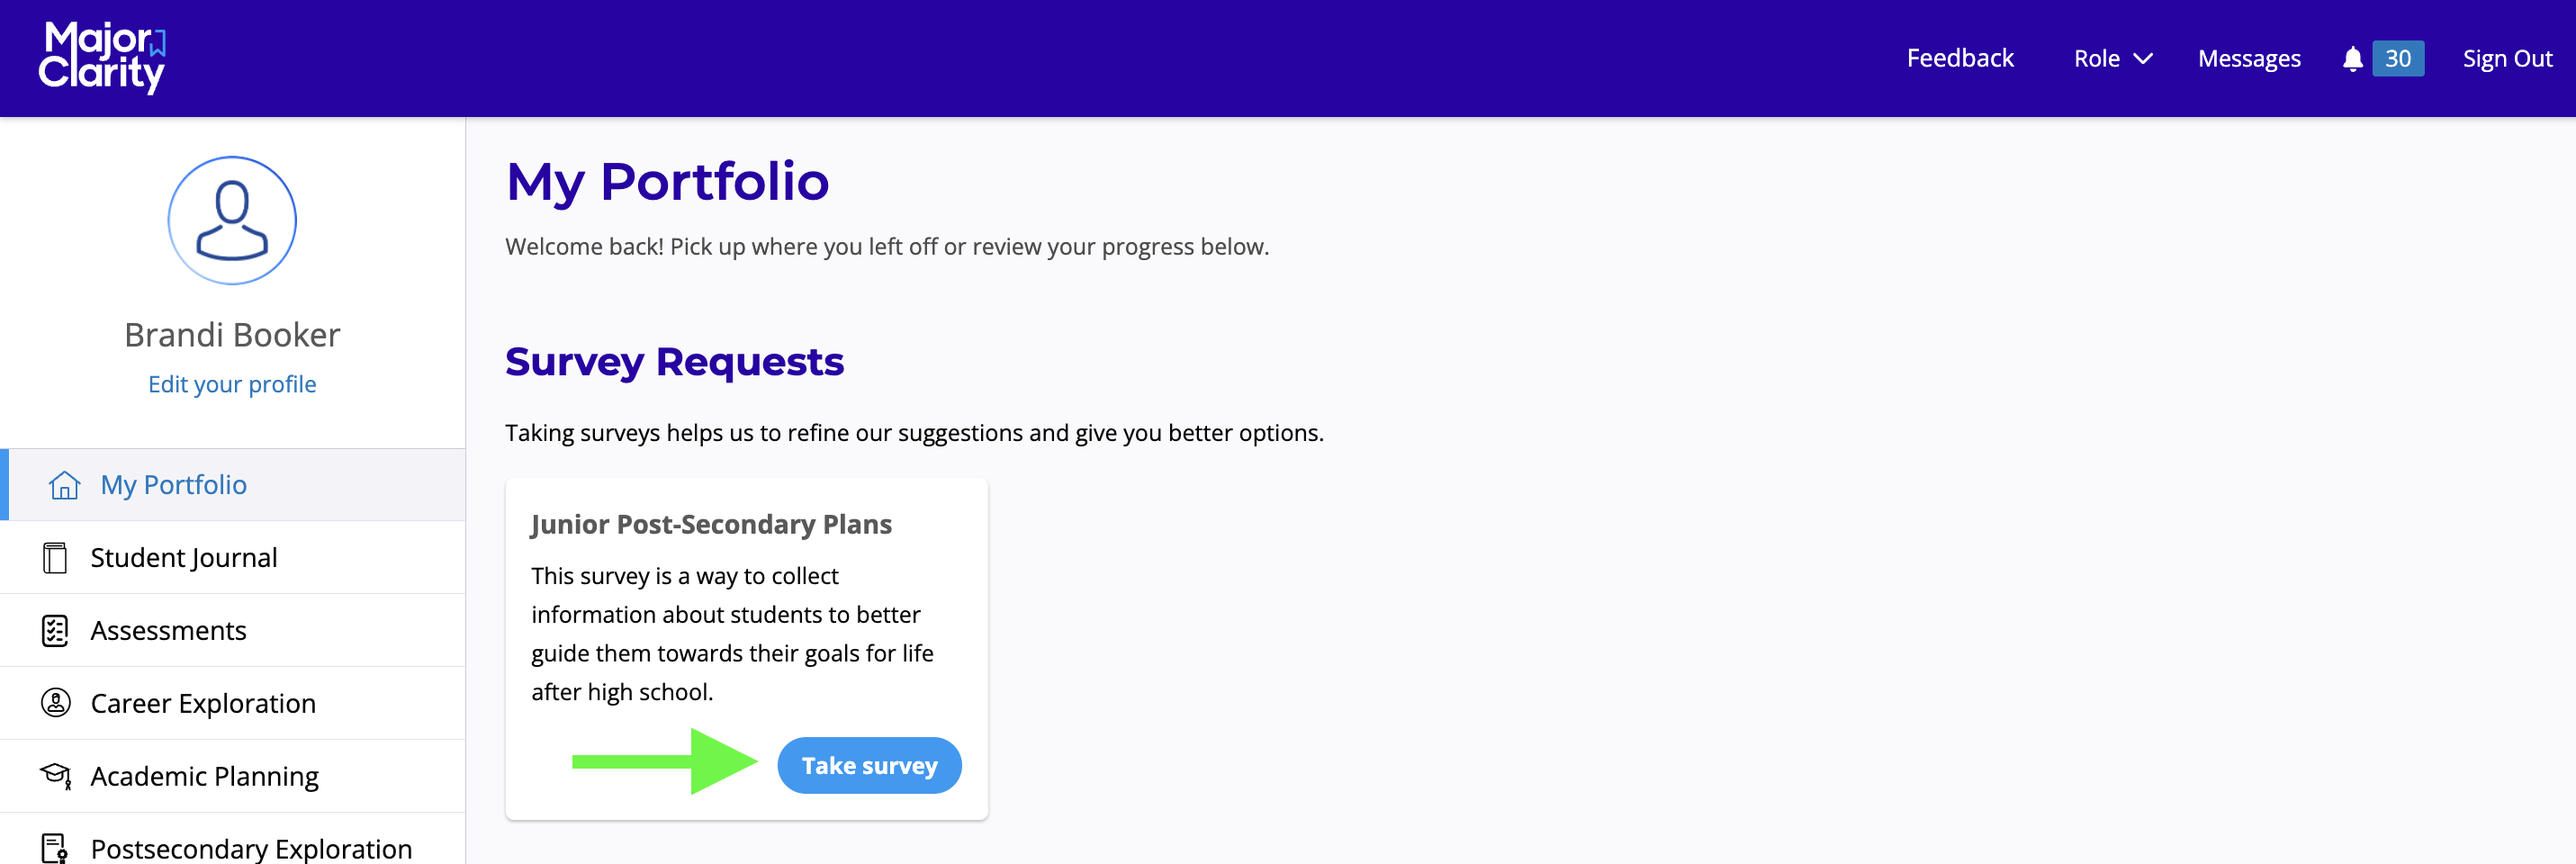Click the Role dropdown chevron arrow
This screenshot has width=2576, height=864.
[2143, 59]
